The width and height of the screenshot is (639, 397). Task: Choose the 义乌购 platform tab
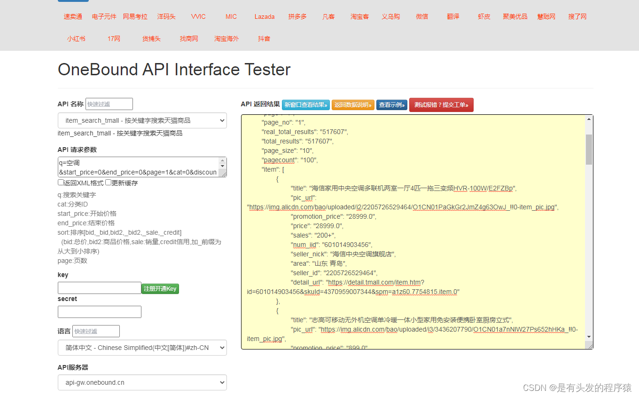click(391, 16)
